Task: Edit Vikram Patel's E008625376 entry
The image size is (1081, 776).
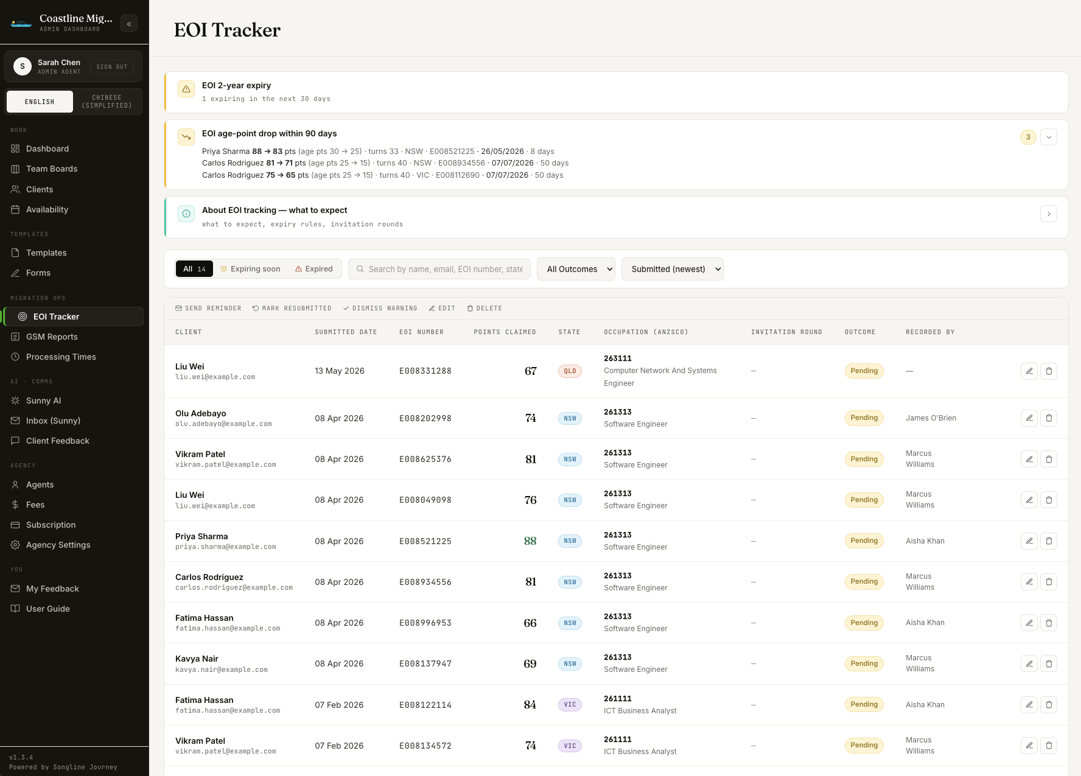Action: (x=1029, y=460)
